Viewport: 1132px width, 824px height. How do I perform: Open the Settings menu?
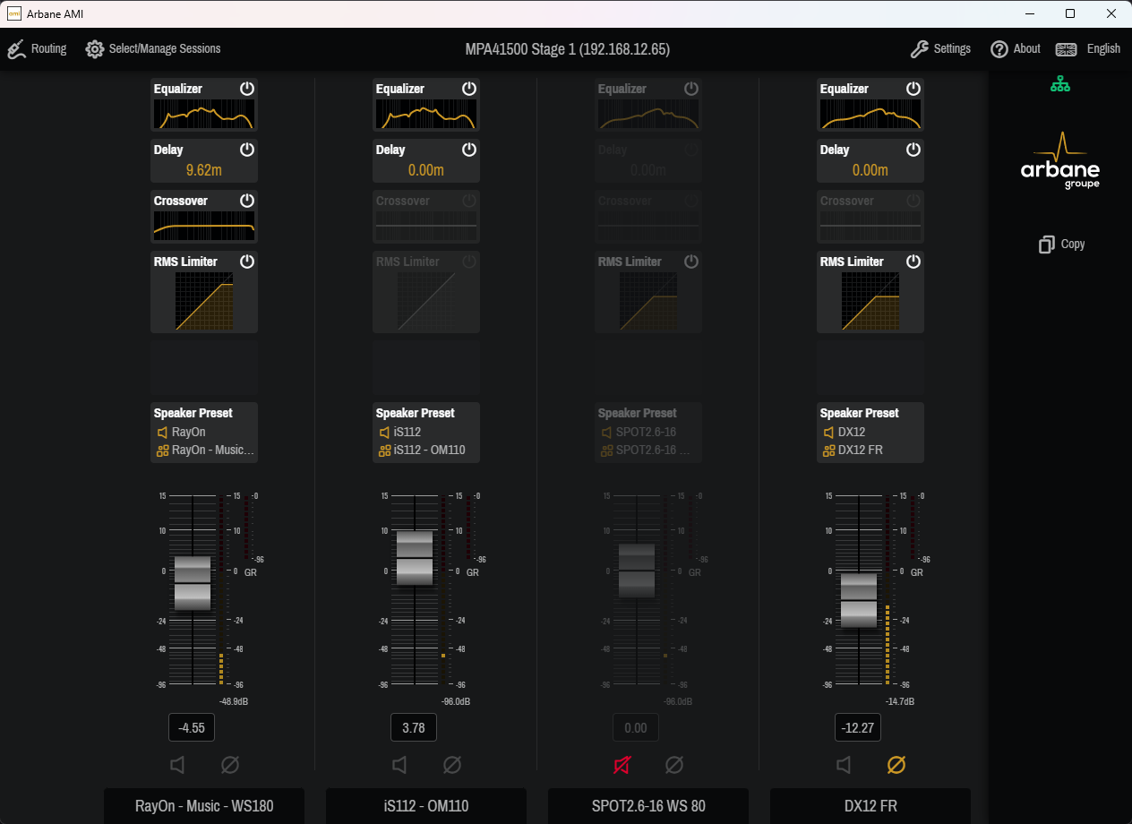tap(940, 49)
